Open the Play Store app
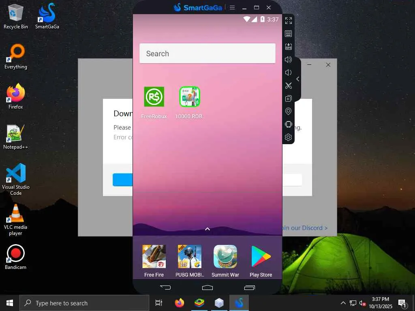Image resolution: width=415 pixels, height=311 pixels. point(261,256)
